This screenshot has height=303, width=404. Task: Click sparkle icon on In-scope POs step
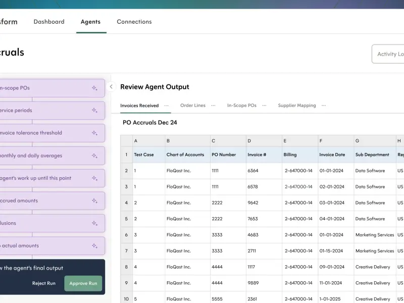[95, 88]
